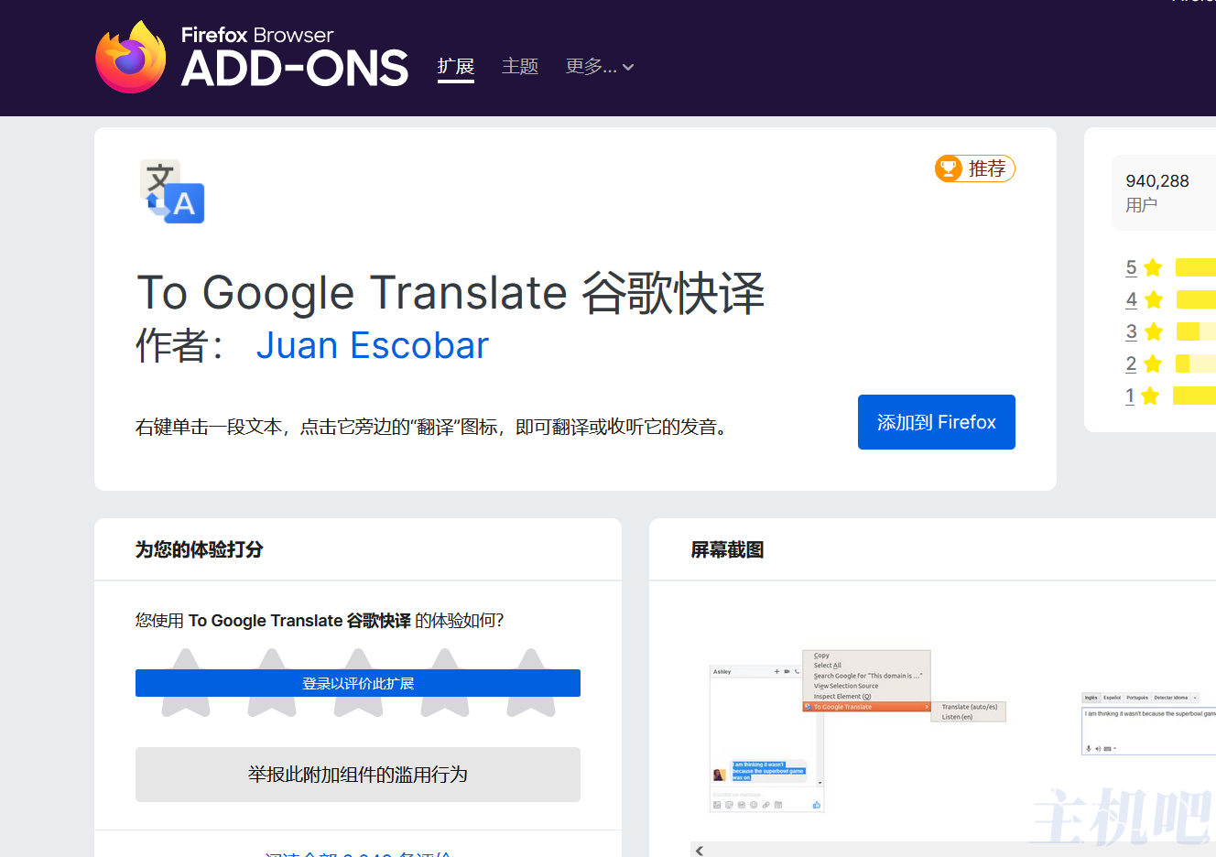The height and width of the screenshot is (857, 1216).
Task: Click the 940,288 用户 count
Action: 1157,192
